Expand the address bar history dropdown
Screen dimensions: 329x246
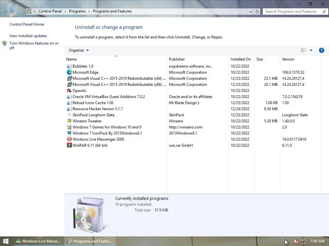coord(251,12)
